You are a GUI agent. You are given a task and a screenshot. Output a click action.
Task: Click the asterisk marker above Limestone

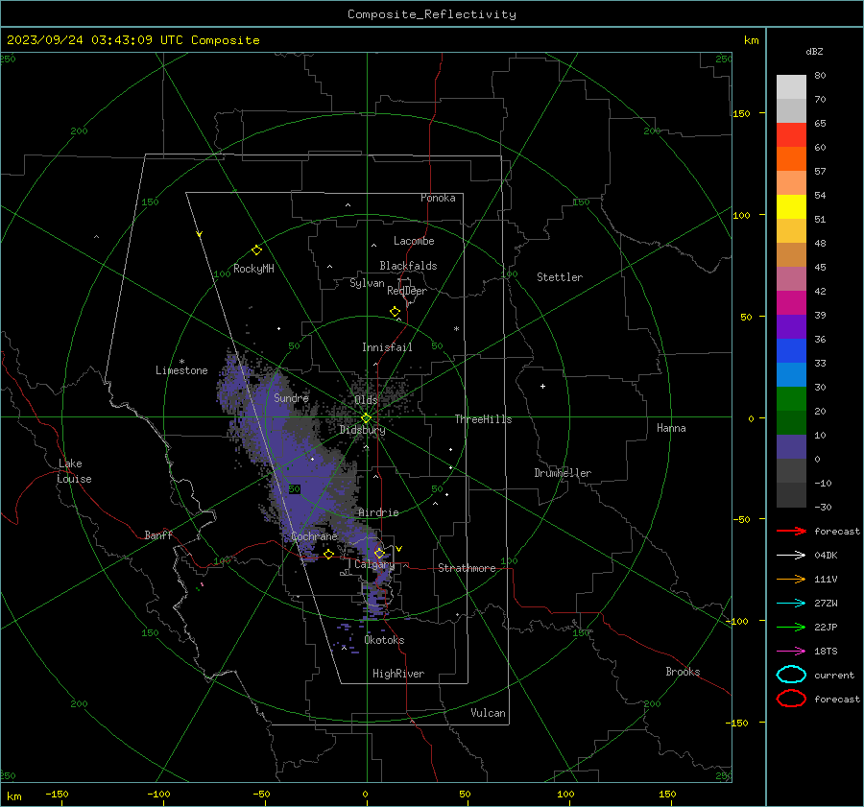(x=181, y=362)
